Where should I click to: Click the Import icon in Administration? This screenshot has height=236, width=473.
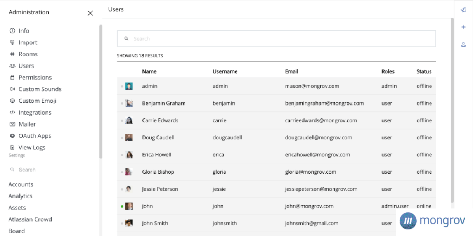[12, 42]
